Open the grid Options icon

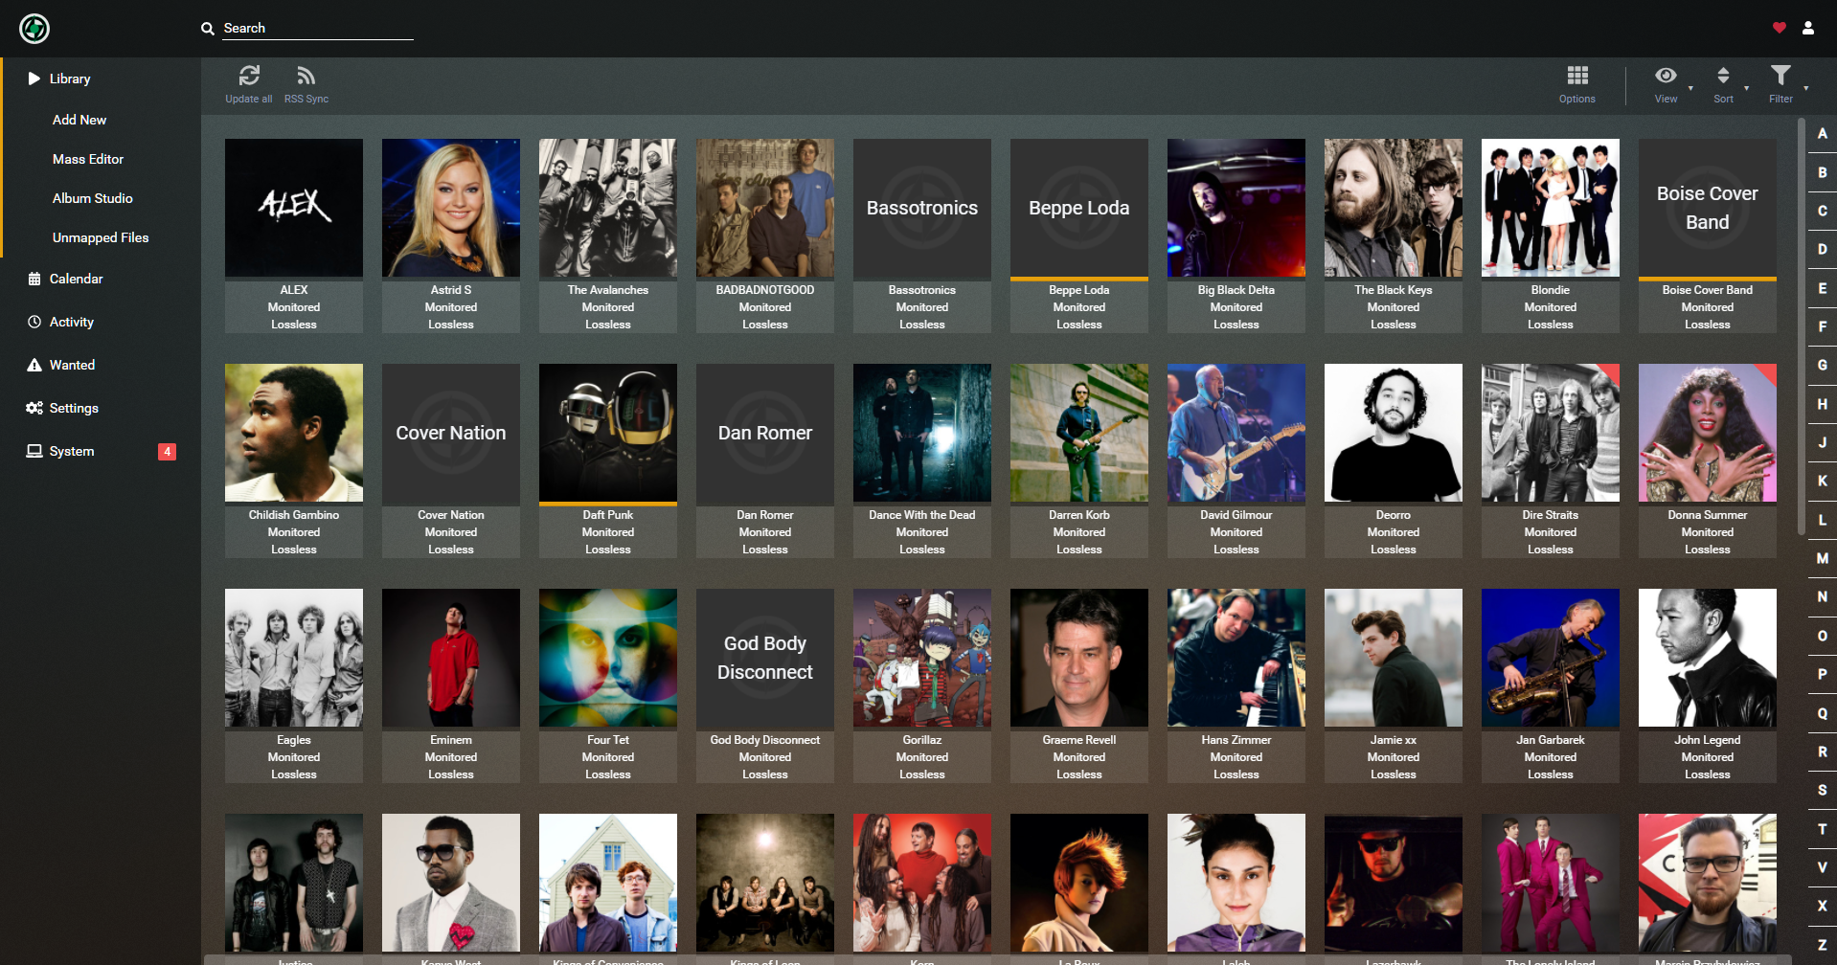click(x=1577, y=76)
